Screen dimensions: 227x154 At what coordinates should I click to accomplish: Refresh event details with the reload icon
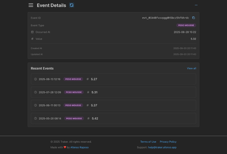tap(72, 5)
